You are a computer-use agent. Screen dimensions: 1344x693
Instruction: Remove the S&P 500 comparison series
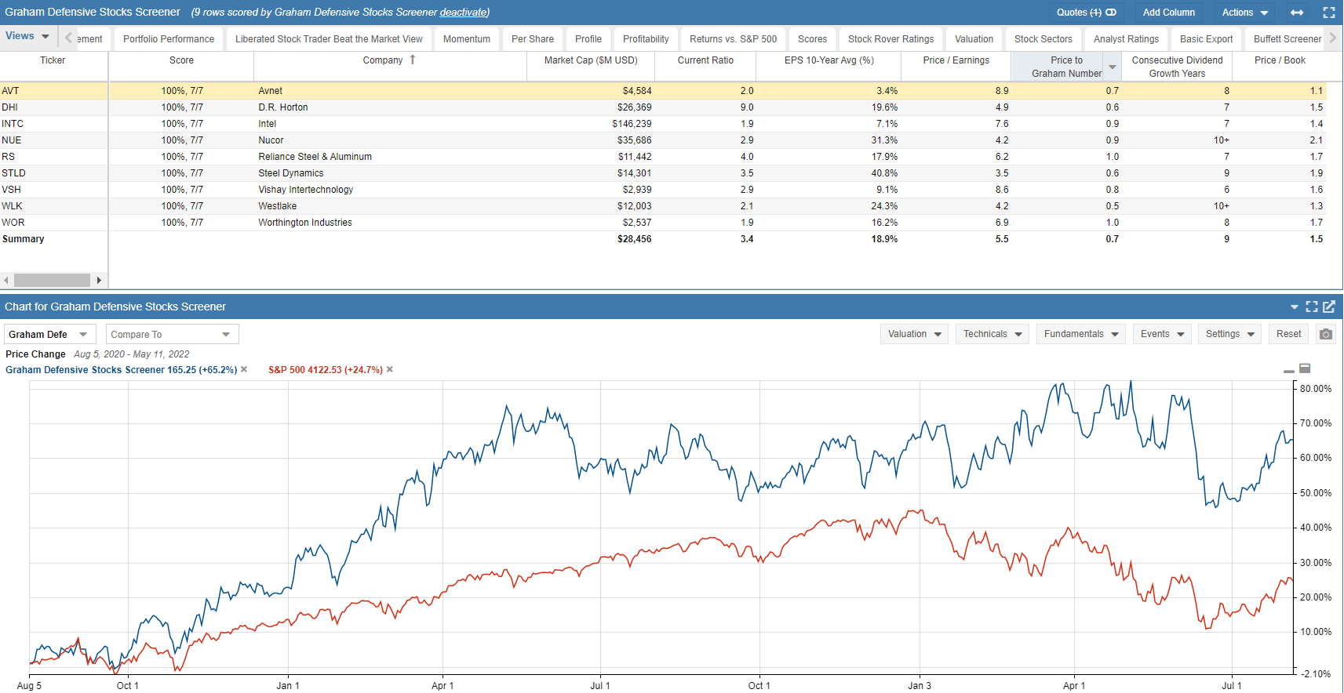pyautogui.click(x=390, y=369)
